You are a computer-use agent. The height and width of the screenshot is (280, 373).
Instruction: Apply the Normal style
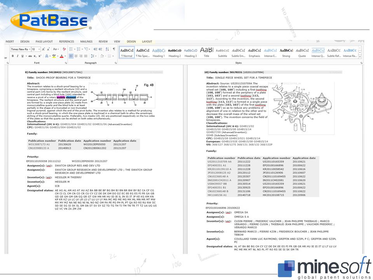click(x=127, y=52)
